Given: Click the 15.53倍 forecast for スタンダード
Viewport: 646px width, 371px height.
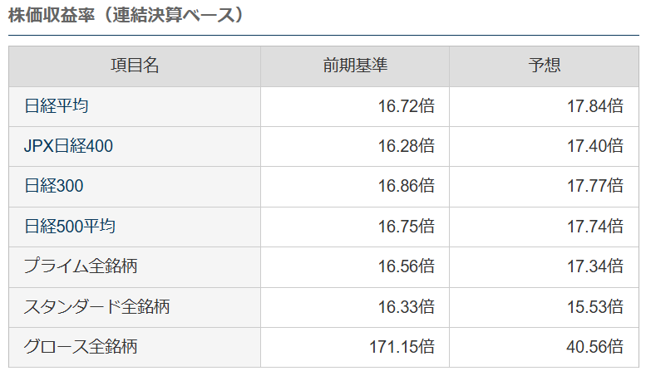Looking at the screenshot, I should [x=595, y=306].
